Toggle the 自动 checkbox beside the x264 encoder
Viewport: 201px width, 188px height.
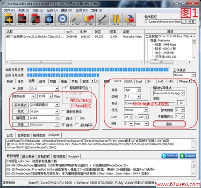point(63,118)
